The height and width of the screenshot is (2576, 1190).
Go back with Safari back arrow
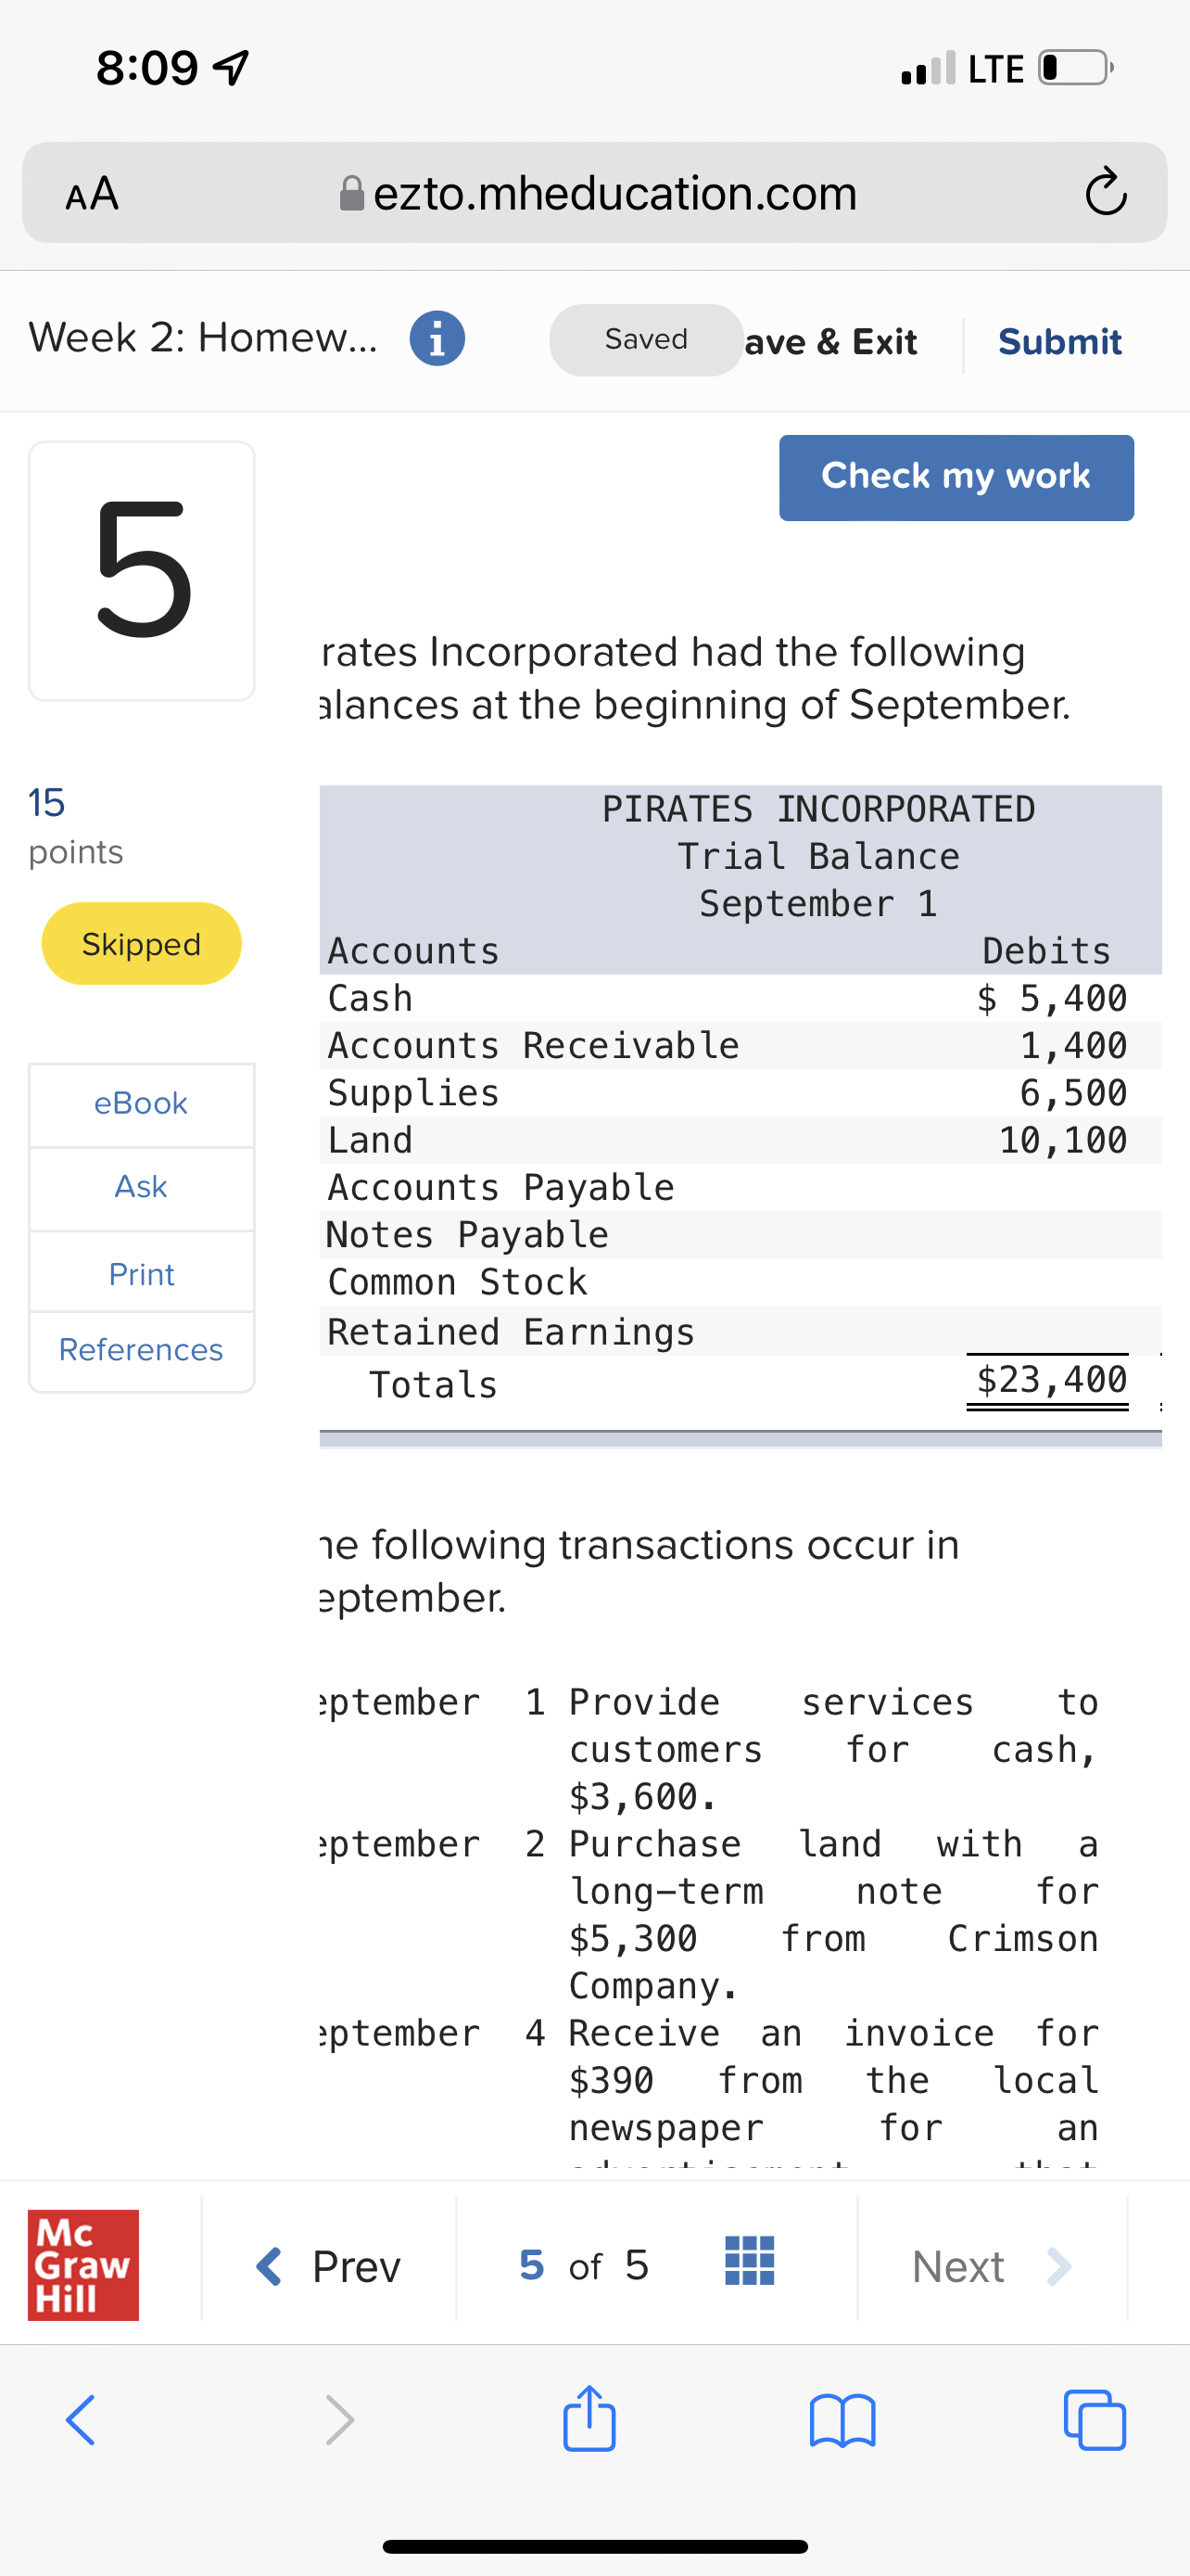pyautogui.click(x=81, y=2419)
